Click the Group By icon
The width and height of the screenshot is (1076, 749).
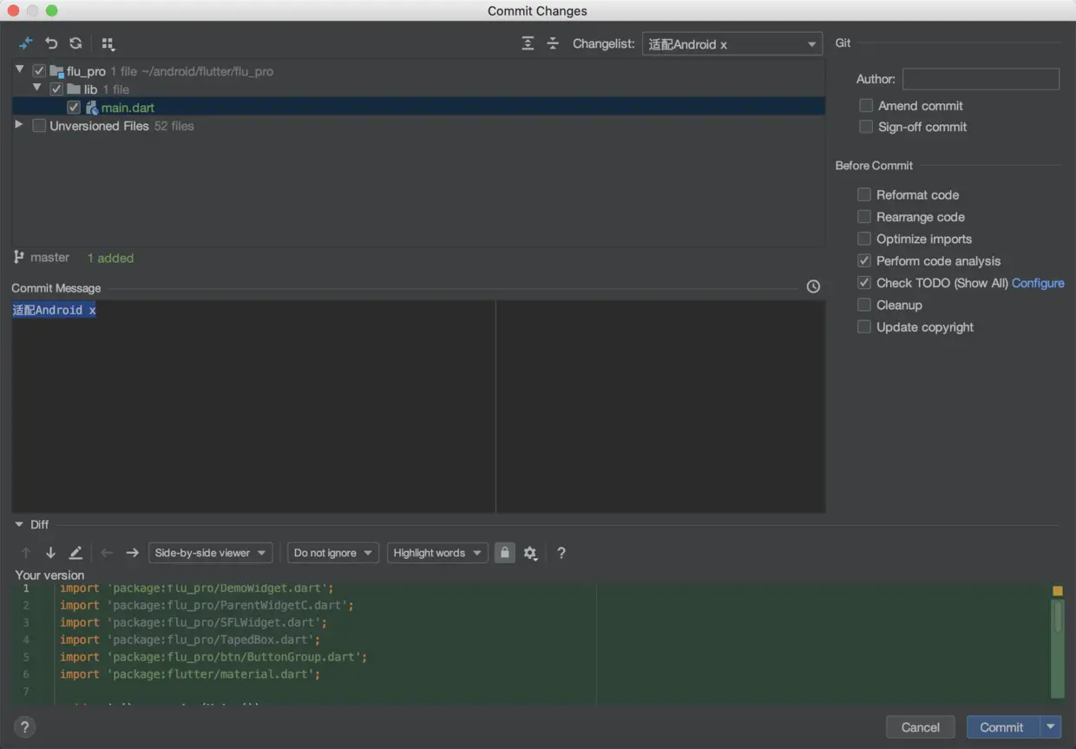click(x=108, y=43)
